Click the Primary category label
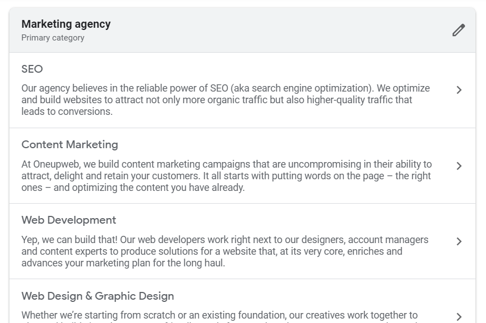This screenshot has width=486, height=323. click(53, 38)
